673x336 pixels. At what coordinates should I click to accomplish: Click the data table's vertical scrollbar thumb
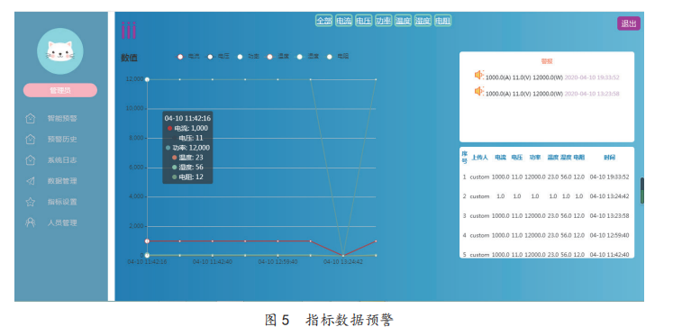coord(642,191)
